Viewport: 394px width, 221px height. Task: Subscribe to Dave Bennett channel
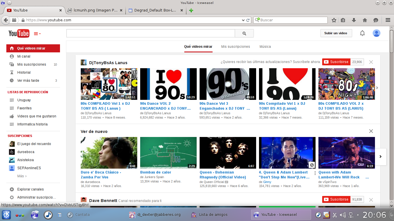(336, 199)
